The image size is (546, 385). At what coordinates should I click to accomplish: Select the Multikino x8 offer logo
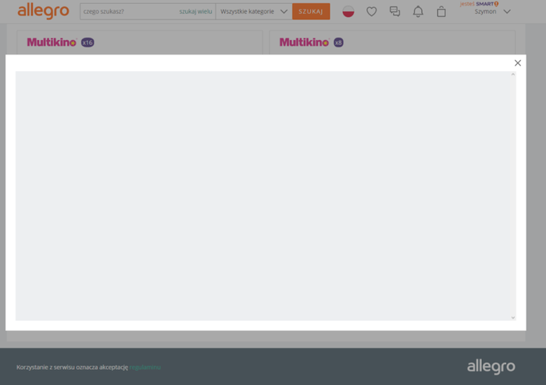[x=304, y=42]
